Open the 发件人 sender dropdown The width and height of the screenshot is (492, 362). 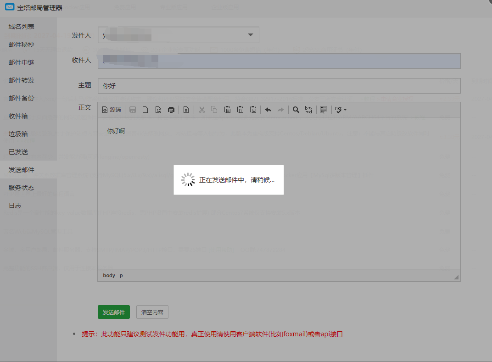(x=178, y=35)
